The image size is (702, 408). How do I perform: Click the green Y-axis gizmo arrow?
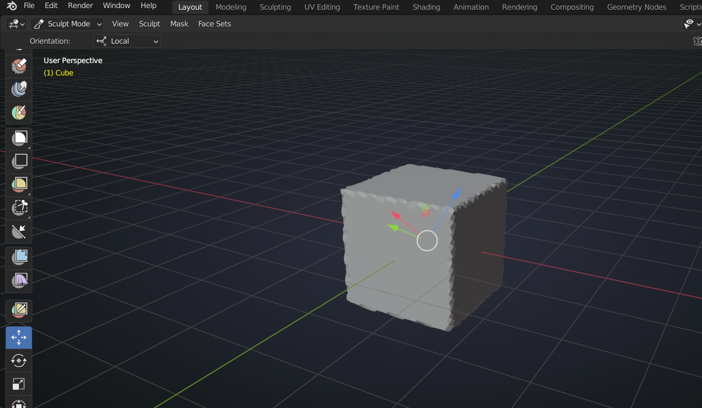394,228
